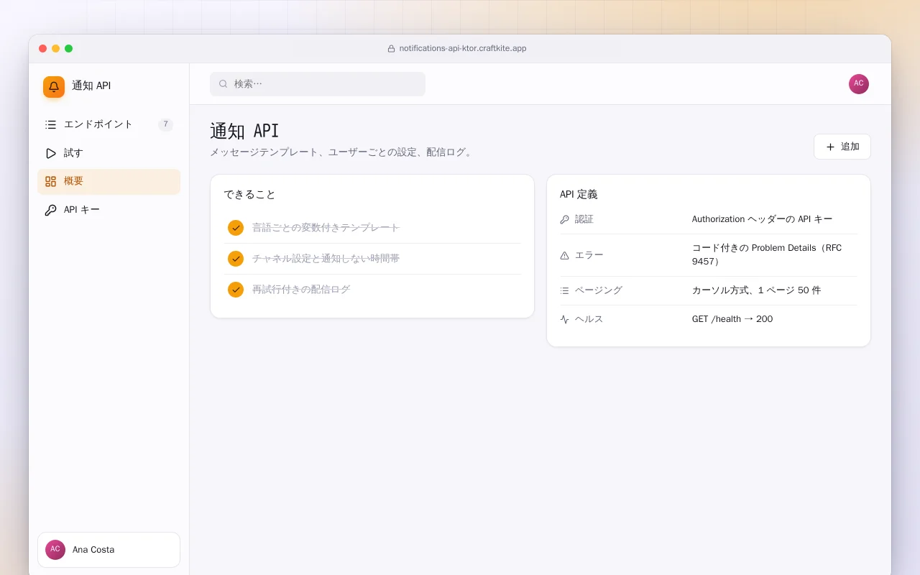This screenshot has height=575, width=920.
Task: Click the key icon beside 認証
Action: click(564, 219)
